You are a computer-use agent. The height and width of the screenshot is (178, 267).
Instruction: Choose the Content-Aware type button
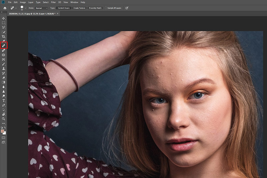point(63,8)
